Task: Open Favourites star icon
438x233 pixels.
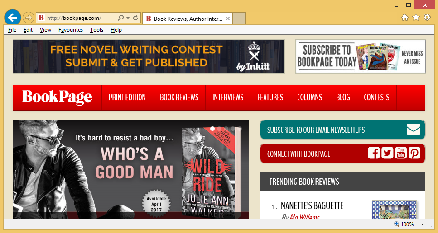Action: pyautogui.click(x=416, y=18)
